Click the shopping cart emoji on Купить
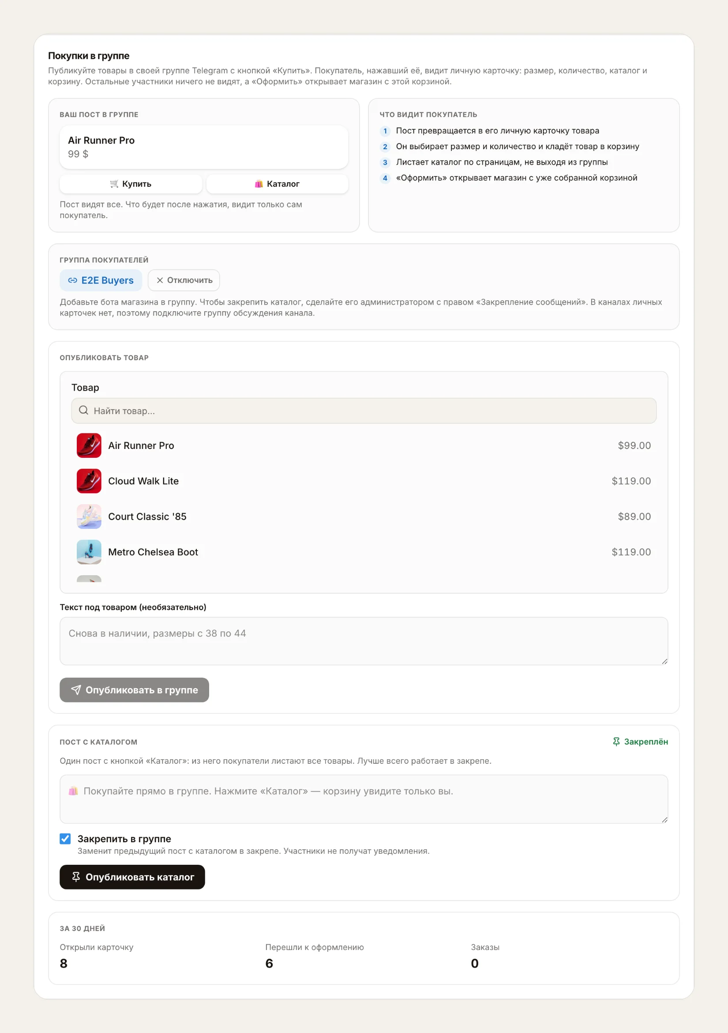Screen dimensions: 728x1033 114,184
